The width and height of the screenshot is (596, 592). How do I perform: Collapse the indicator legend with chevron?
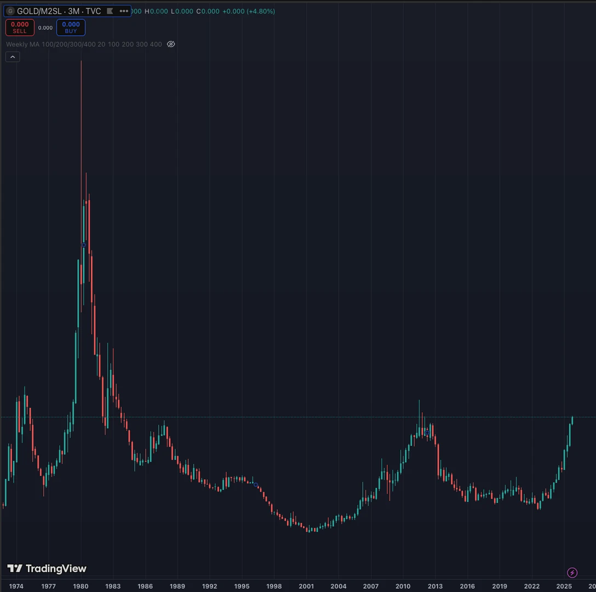point(13,56)
